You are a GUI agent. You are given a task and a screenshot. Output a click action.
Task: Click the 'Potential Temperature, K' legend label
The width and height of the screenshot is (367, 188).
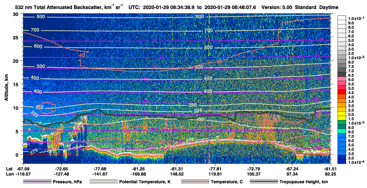coord(145,182)
